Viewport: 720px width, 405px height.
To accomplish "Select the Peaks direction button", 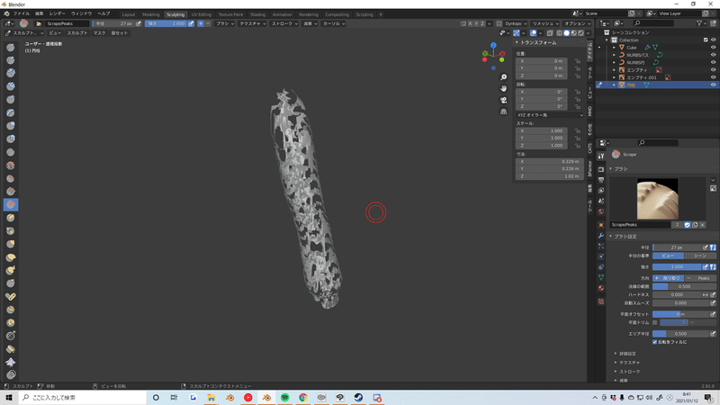I will [701, 278].
